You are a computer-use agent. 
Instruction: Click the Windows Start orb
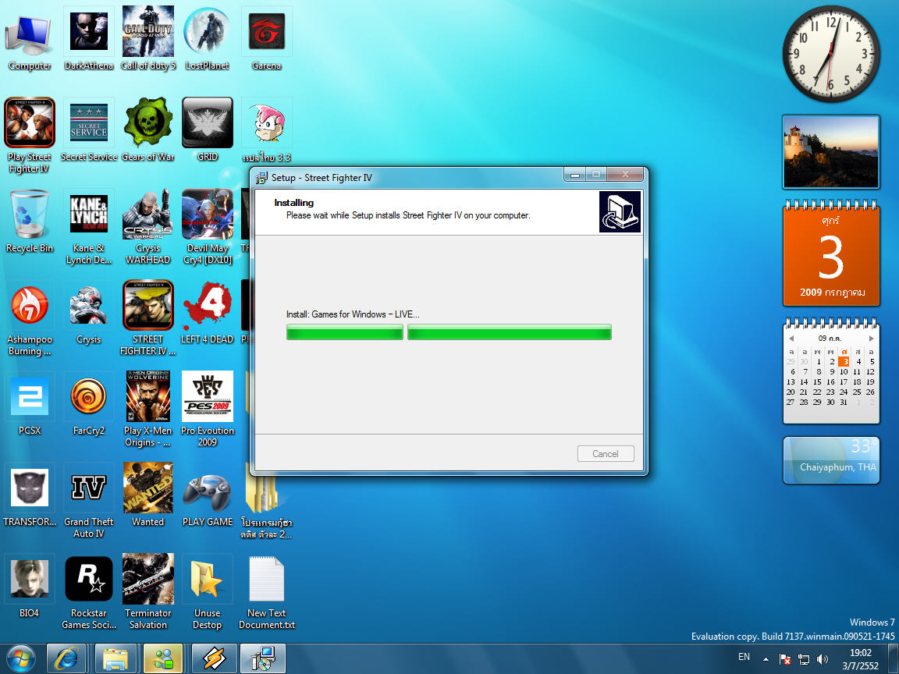pyautogui.click(x=21, y=658)
